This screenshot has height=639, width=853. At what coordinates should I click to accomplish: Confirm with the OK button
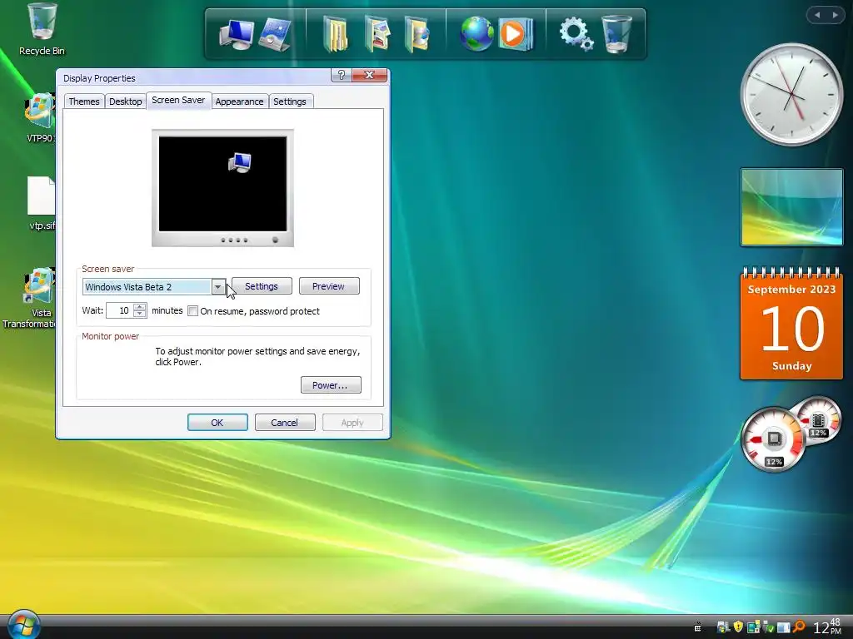coord(217,422)
